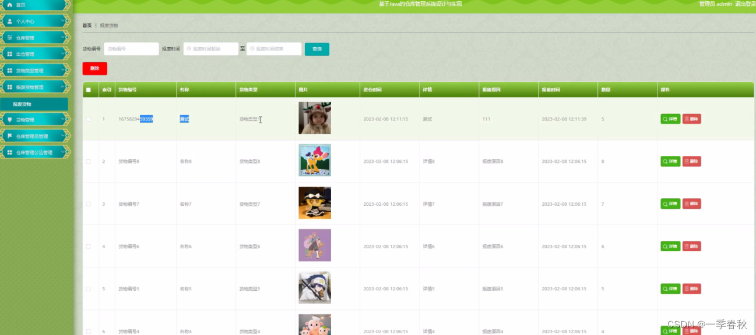The width and height of the screenshot is (756, 335).
Task: Click the clock icon in 报废时间起始 field
Action: coord(189,49)
